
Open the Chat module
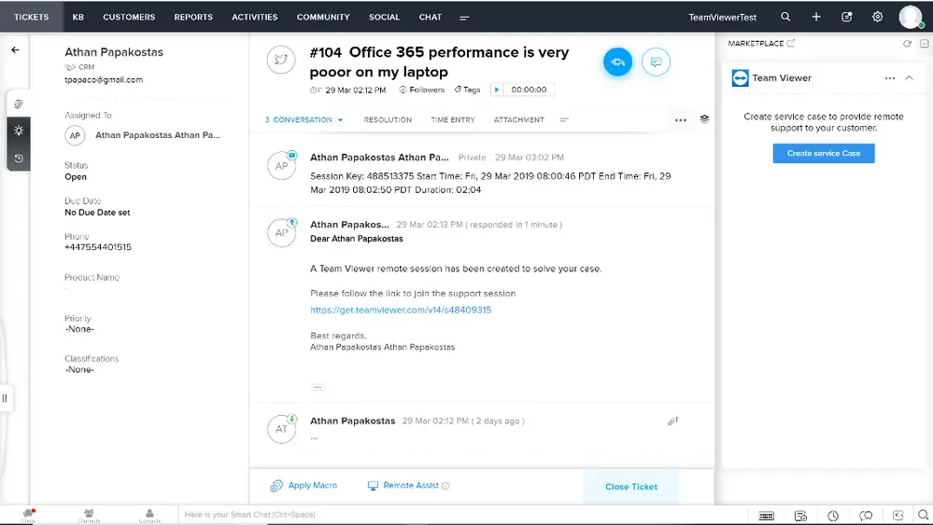click(x=431, y=17)
